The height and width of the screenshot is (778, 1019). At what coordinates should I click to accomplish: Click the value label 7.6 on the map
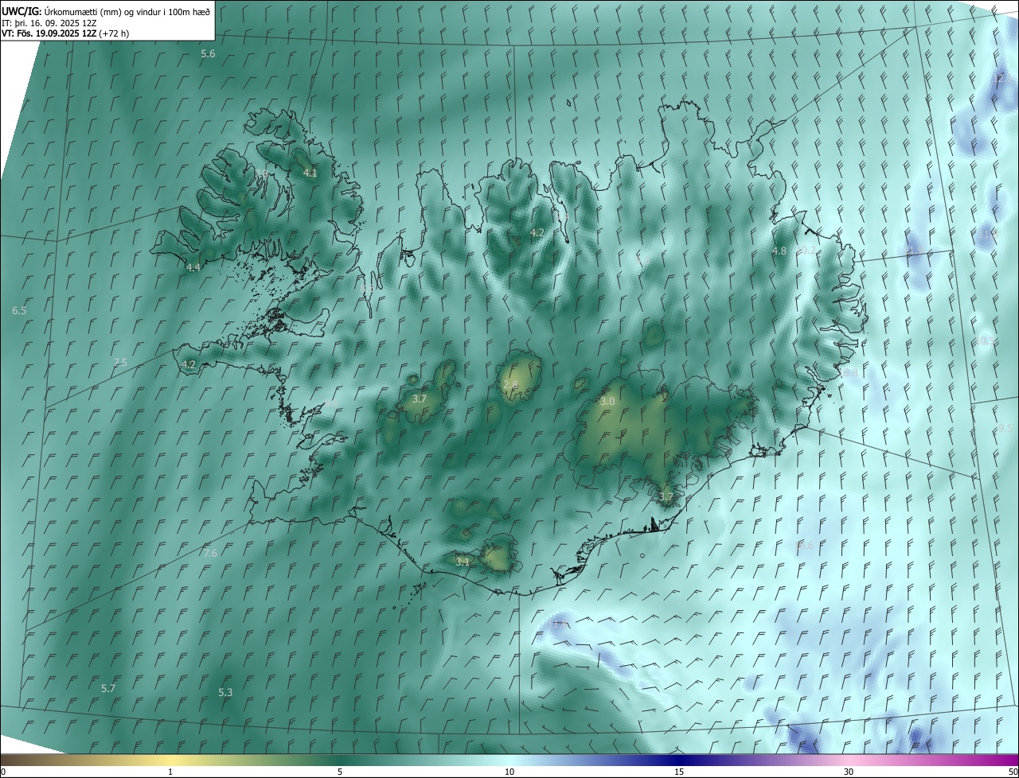pyautogui.click(x=209, y=553)
